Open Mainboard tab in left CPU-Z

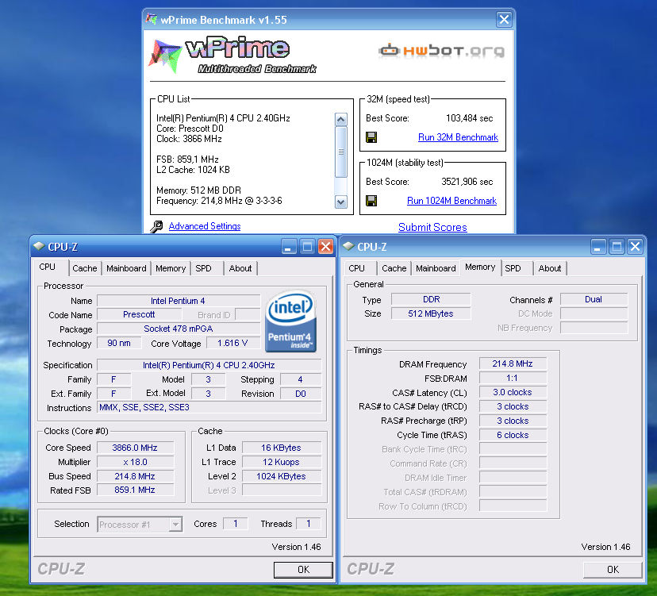point(126,268)
